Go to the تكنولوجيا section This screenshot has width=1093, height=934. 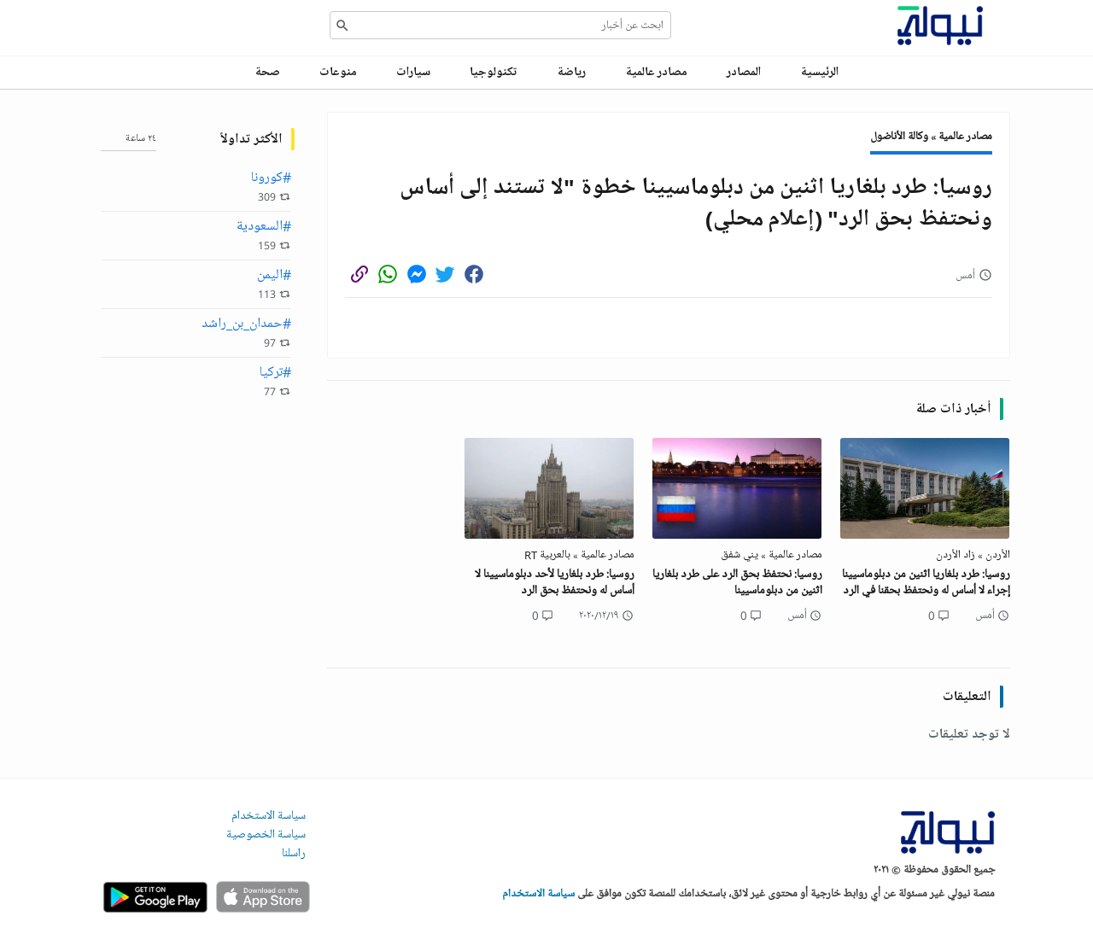tap(494, 72)
